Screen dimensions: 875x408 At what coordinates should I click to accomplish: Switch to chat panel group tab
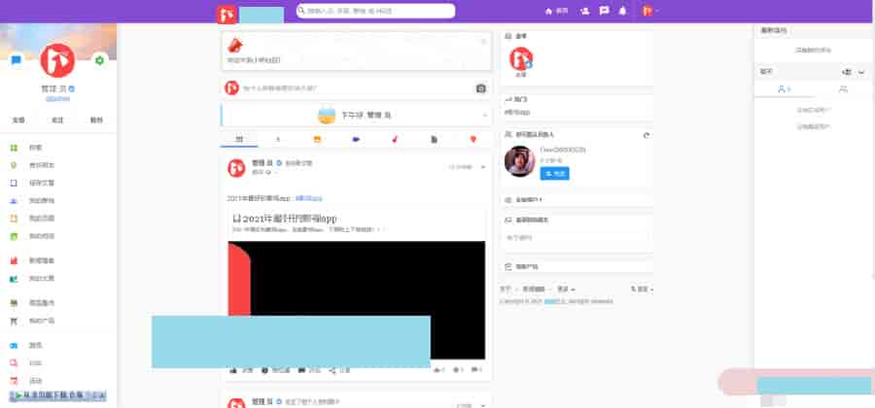tap(843, 89)
